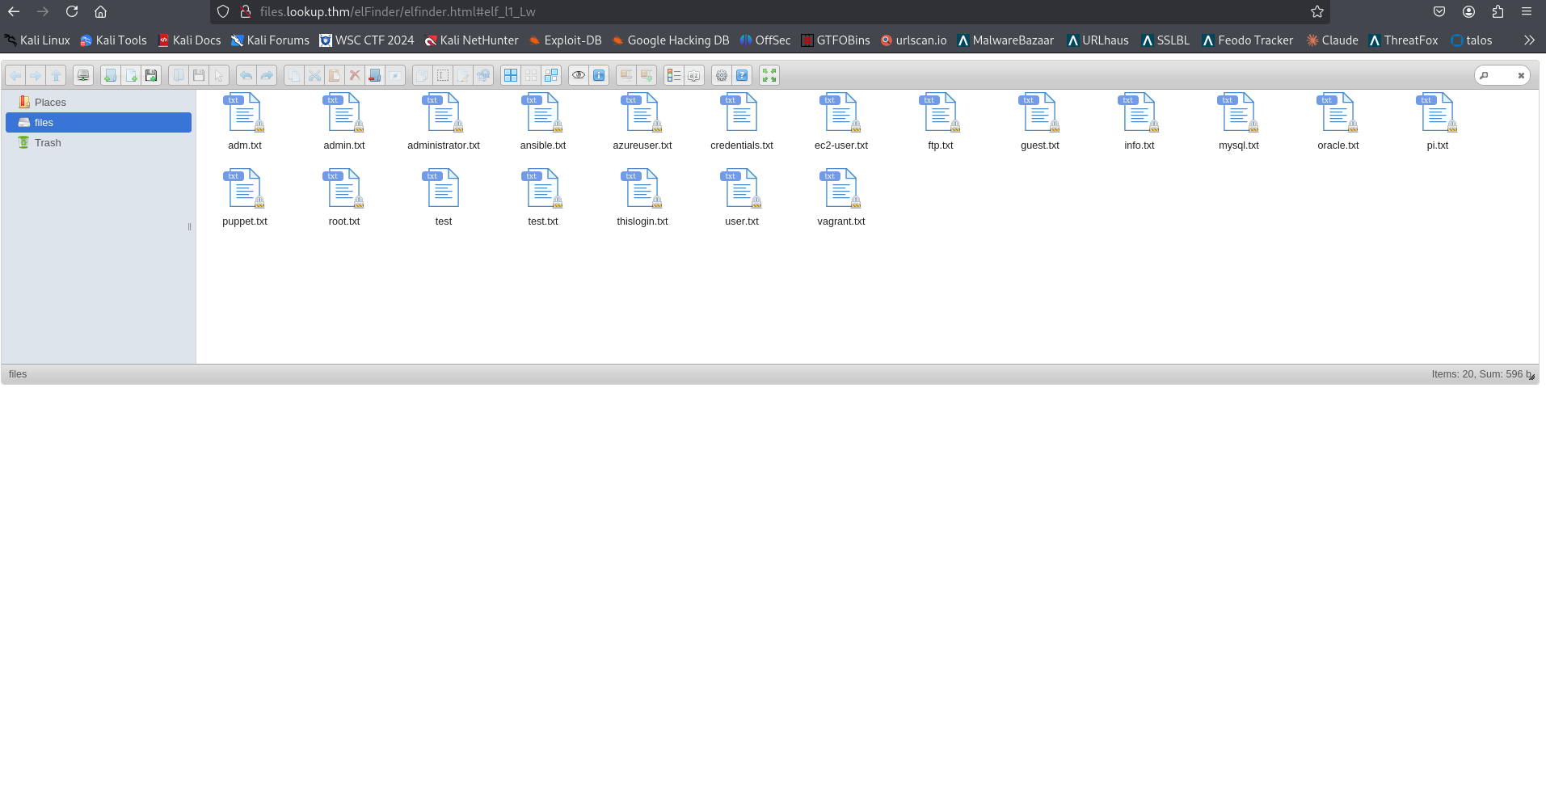Open the Trash in the sidebar
Screen dimensions: 1546x797
pyautogui.click(x=47, y=142)
